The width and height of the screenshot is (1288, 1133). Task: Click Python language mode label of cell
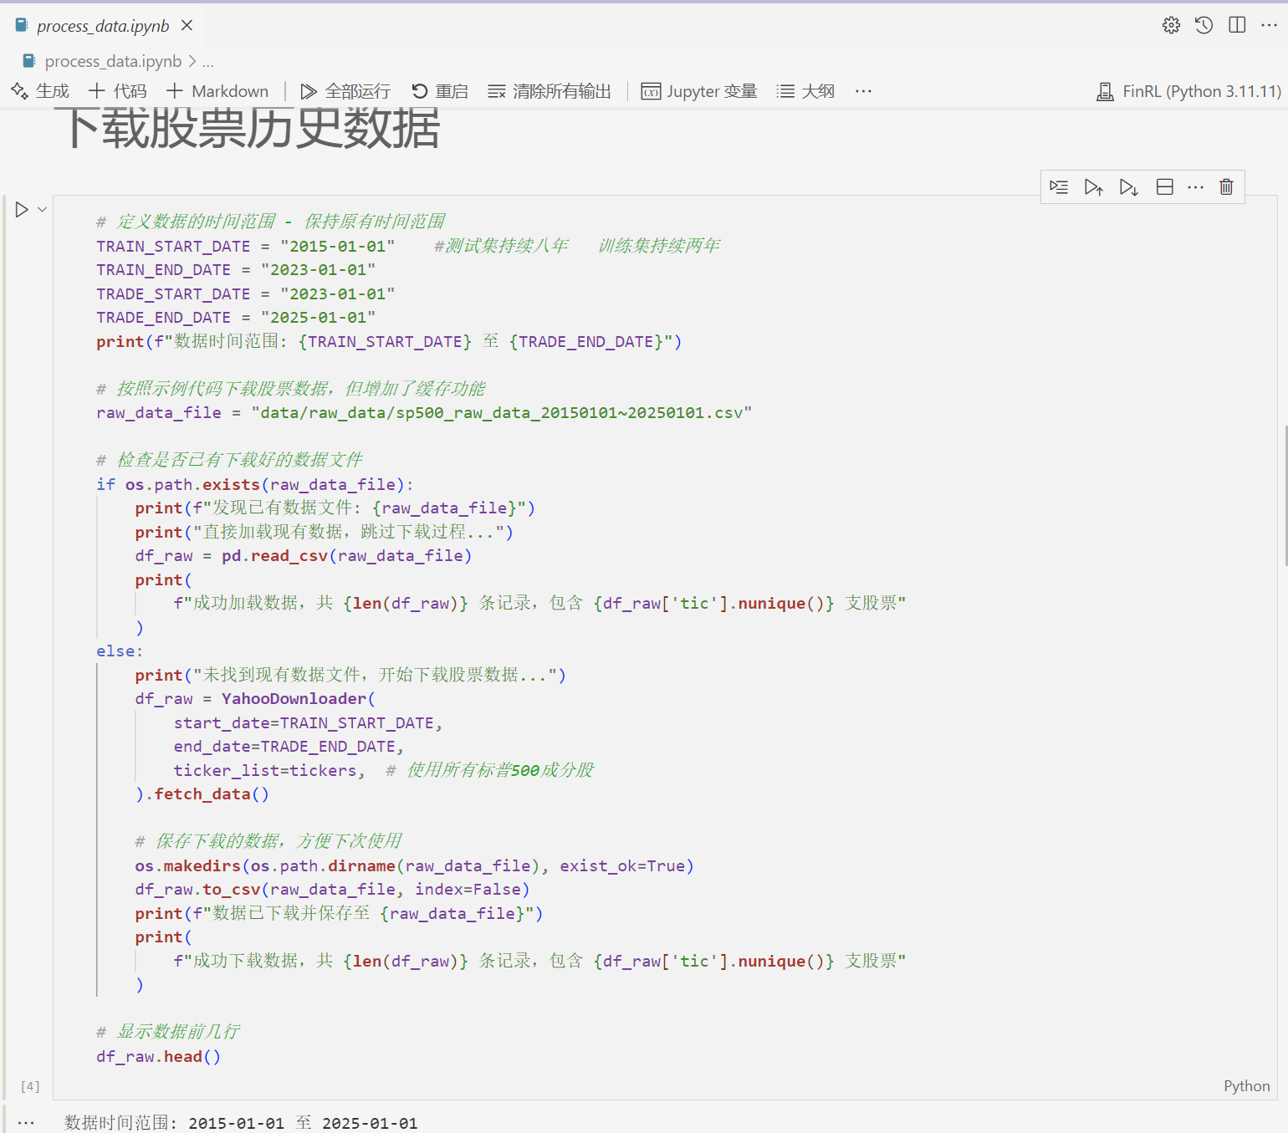1246,1086
